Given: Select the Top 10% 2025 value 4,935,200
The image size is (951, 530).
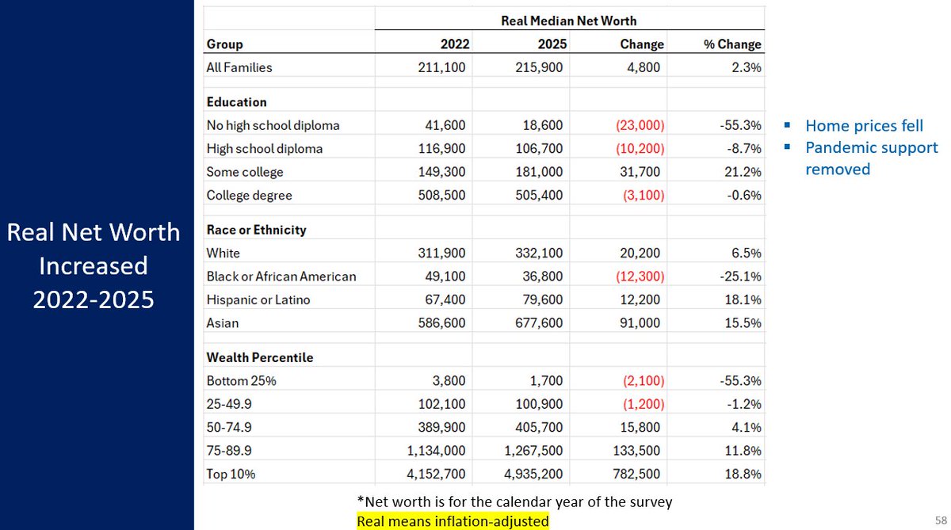Looking at the screenshot, I should 534,474.
